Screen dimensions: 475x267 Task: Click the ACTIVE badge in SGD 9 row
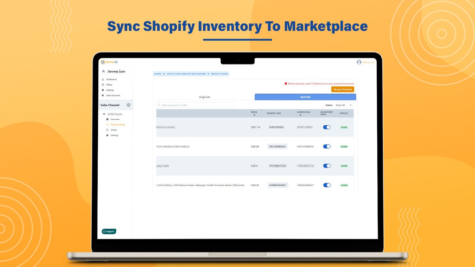tap(344, 166)
